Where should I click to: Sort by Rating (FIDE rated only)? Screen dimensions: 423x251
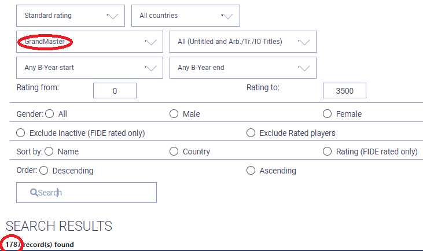click(x=328, y=152)
